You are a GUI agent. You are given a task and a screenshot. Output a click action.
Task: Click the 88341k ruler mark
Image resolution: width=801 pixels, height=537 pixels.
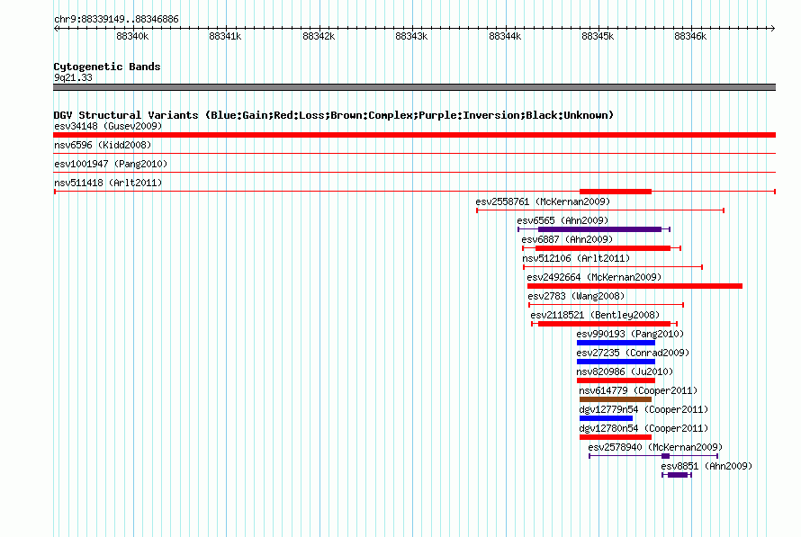[x=225, y=36]
